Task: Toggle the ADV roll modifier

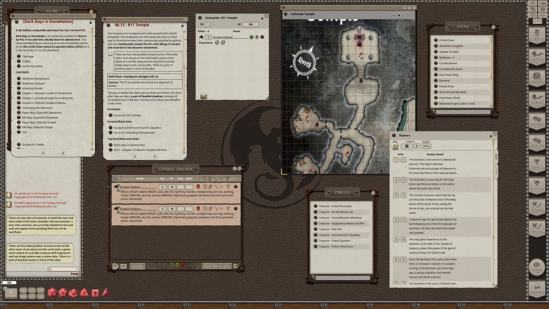Action: tap(24, 291)
